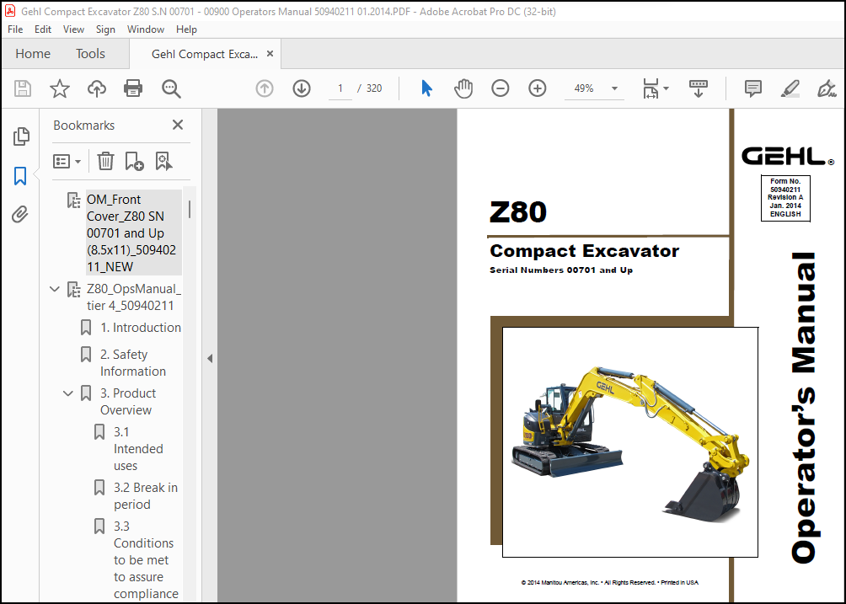This screenshot has height=604, width=846.
Task: Go to previous page arrow
Action: pyautogui.click(x=265, y=88)
